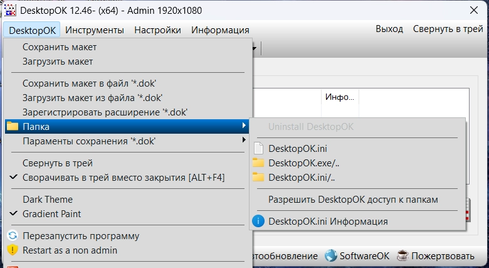Click the DesktopOK app icon in title bar
Screen dimensions: 489x268
click(x=10, y=11)
